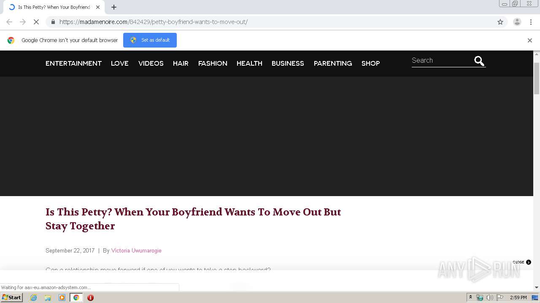Show hidden system tray icons
This screenshot has width=540, height=303.
coord(470,298)
